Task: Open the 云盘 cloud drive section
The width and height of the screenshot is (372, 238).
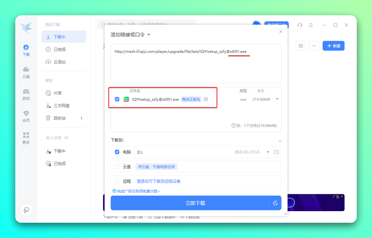Action: (x=26, y=72)
